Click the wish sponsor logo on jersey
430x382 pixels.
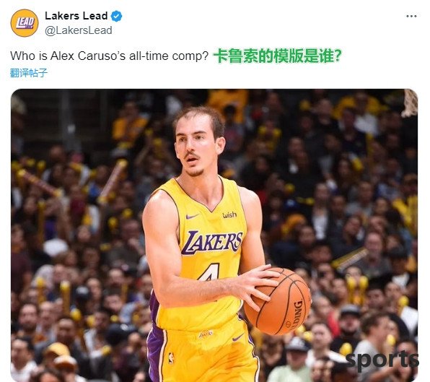pos(229,215)
